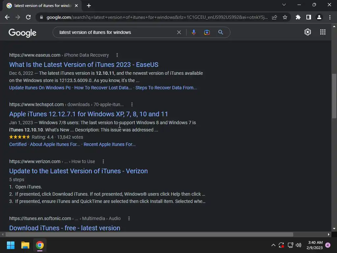The width and height of the screenshot is (337, 253).
Task: Go to Google homepage logo
Action: 22,33
